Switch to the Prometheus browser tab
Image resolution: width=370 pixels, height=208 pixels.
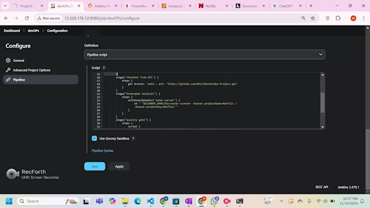139,6
